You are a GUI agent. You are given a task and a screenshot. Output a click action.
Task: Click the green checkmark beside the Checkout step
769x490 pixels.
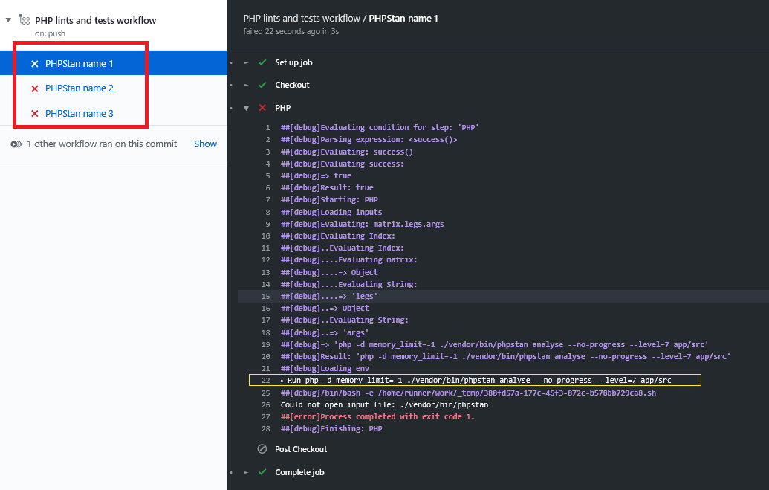(x=262, y=85)
